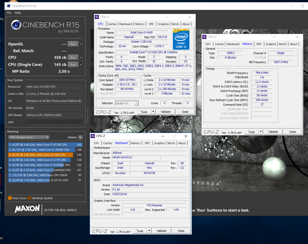
Task: Select ranking row "Intel Core i7-3930K CPU"
Action: click(x=45, y=150)
